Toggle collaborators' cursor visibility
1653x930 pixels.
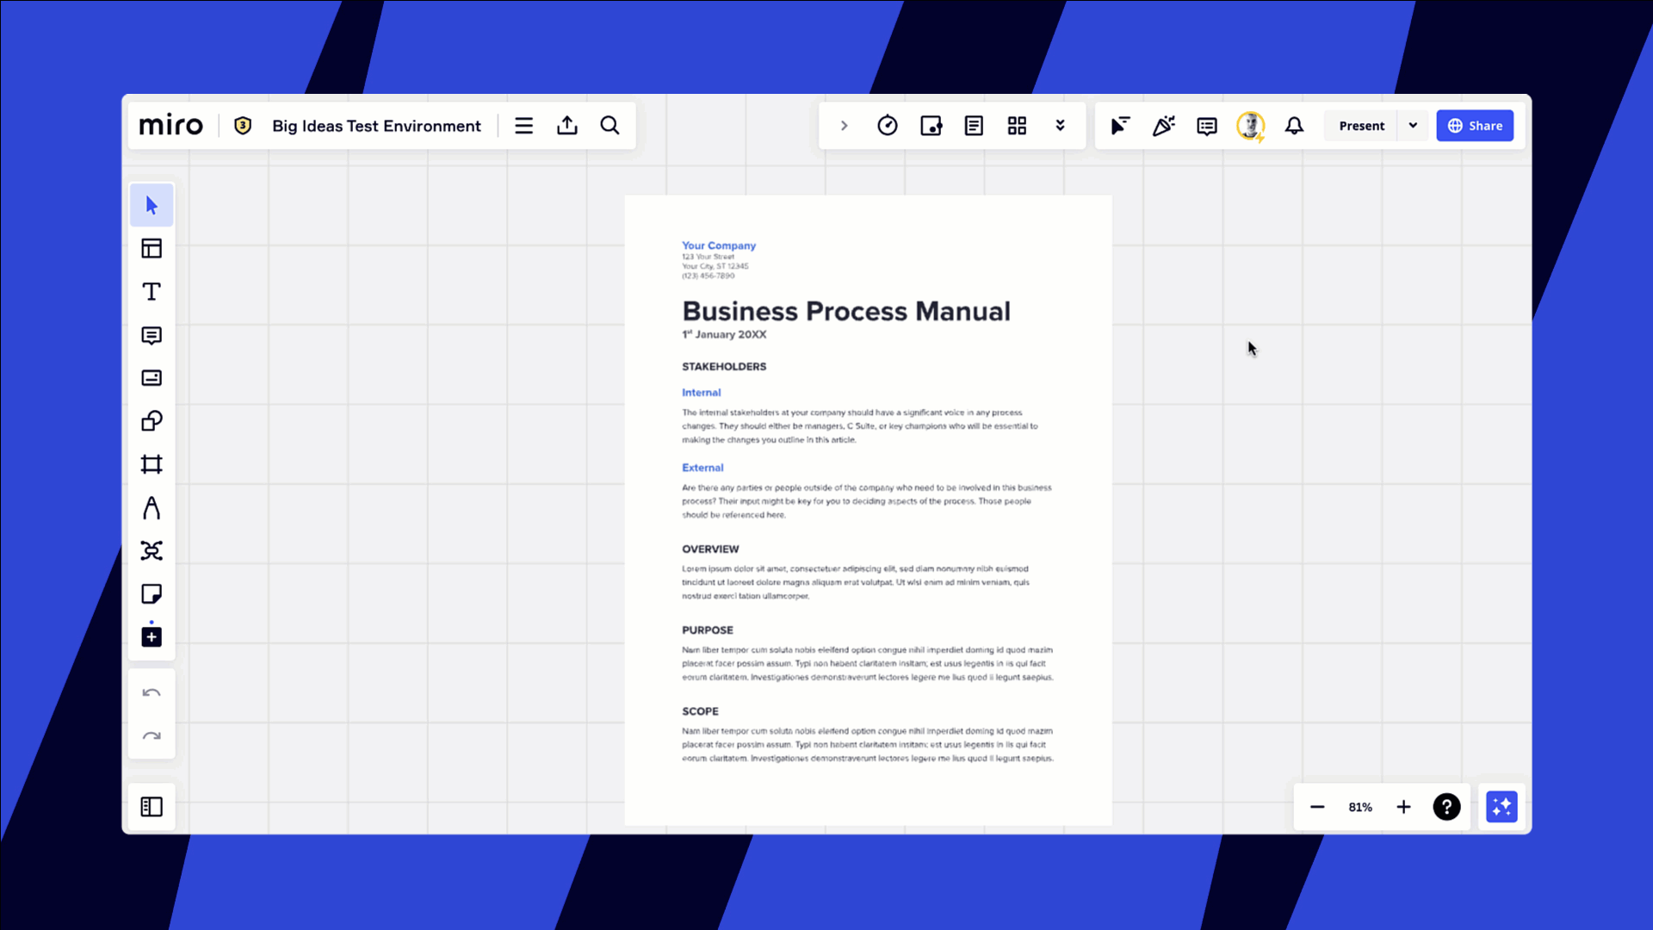click(x=1120, y=126)
